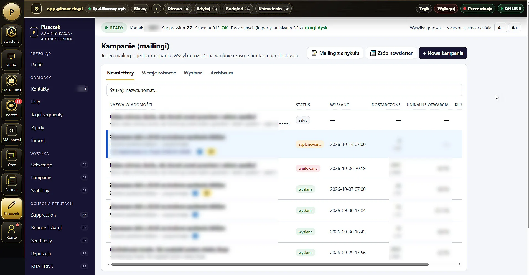Open Tagi i segmenty in sidebar
The height and width of the screenshot is (275, 529).
(x=60, y=115)
